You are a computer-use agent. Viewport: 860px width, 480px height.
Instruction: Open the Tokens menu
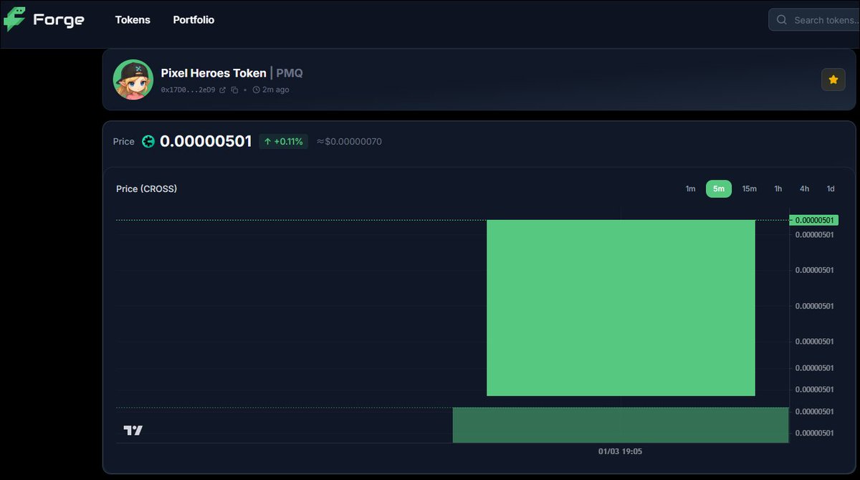(133, 19)
